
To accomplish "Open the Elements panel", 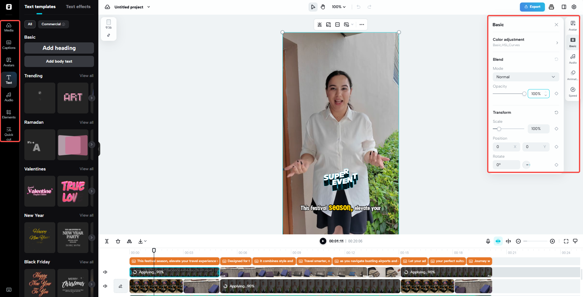I will (9, 114).
